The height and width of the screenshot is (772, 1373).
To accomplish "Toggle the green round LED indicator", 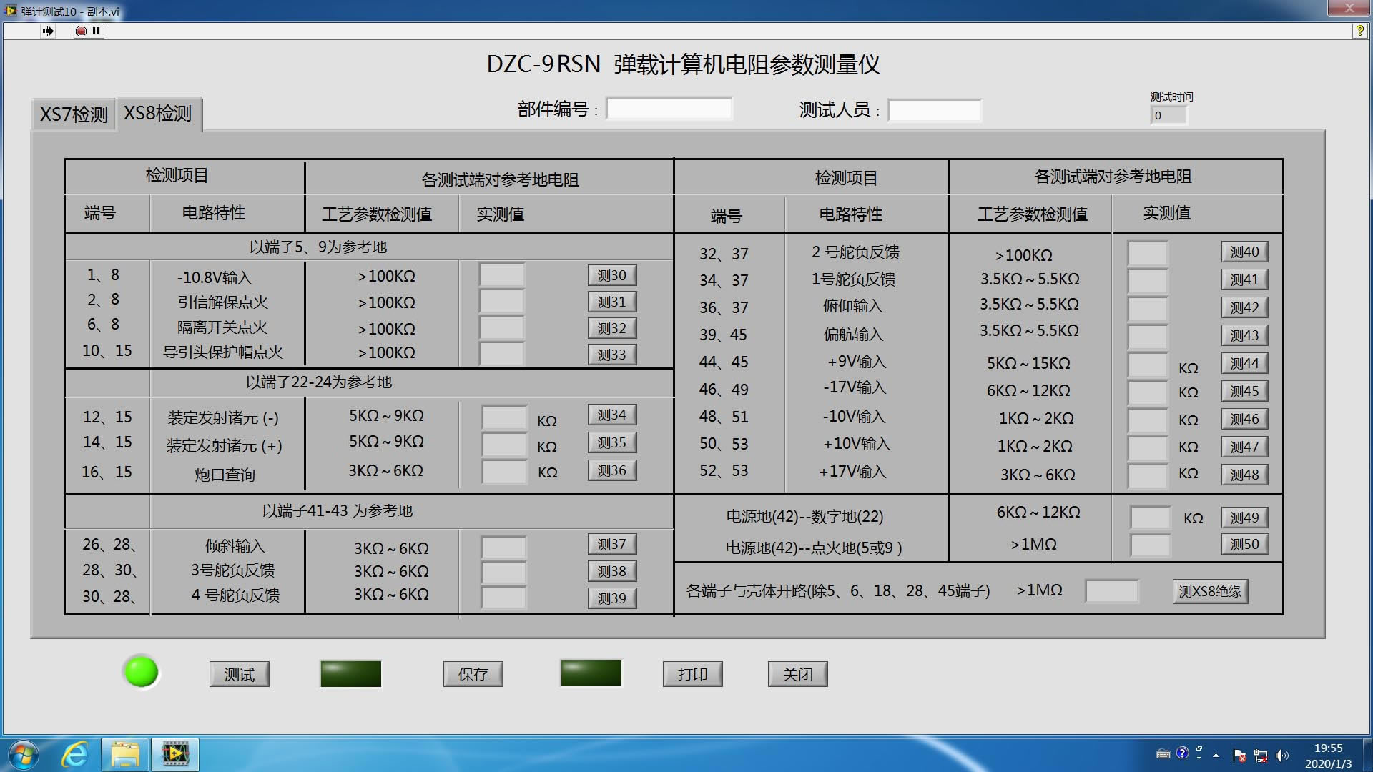I will pyautogui.click(x=141, y=673).
